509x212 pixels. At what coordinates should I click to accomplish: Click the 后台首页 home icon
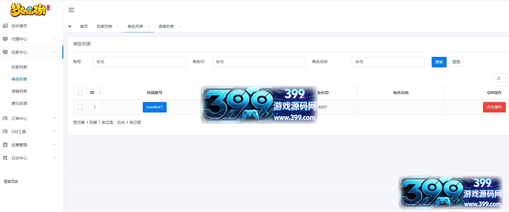pyautogui.click(x=5, y=26)
